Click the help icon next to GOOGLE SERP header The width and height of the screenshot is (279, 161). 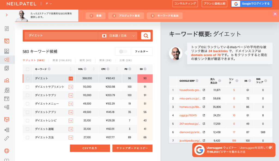pyautogui.click(x=197, y=81)
